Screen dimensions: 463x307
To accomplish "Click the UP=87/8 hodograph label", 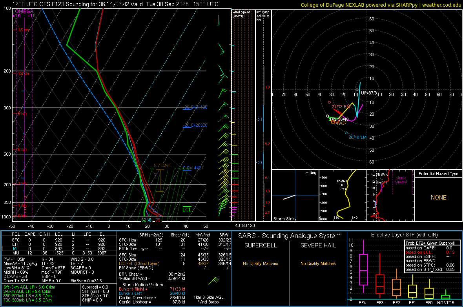I will click(369, 93).
